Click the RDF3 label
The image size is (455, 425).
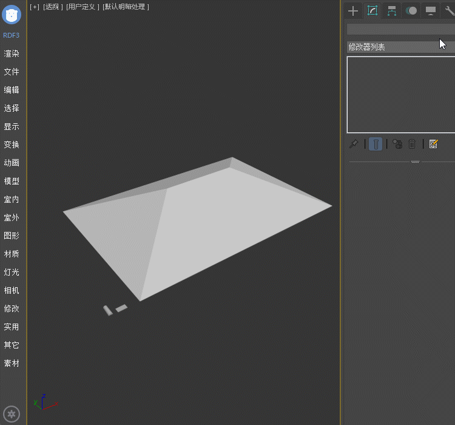pyautogui.click(x=12, y=35)
